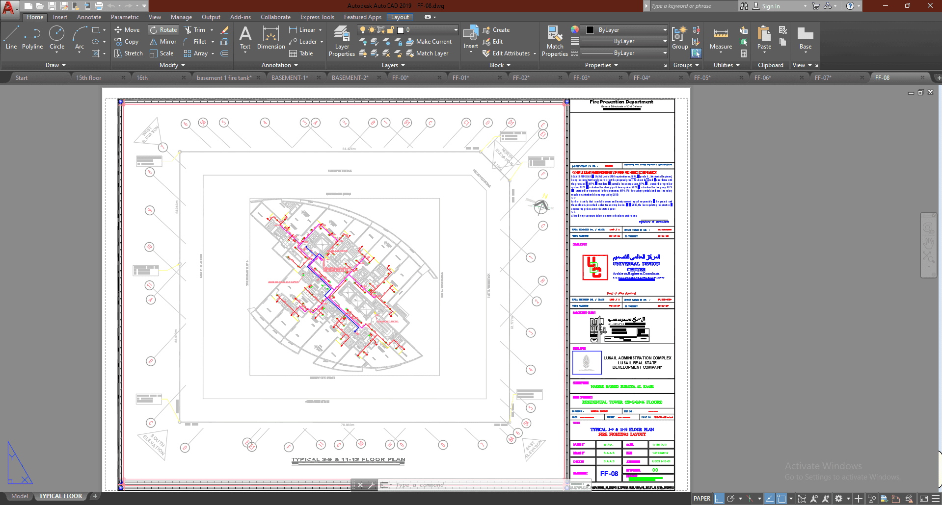Toggle PAPER space status button

pyautogui.click(x=701, y=499)
